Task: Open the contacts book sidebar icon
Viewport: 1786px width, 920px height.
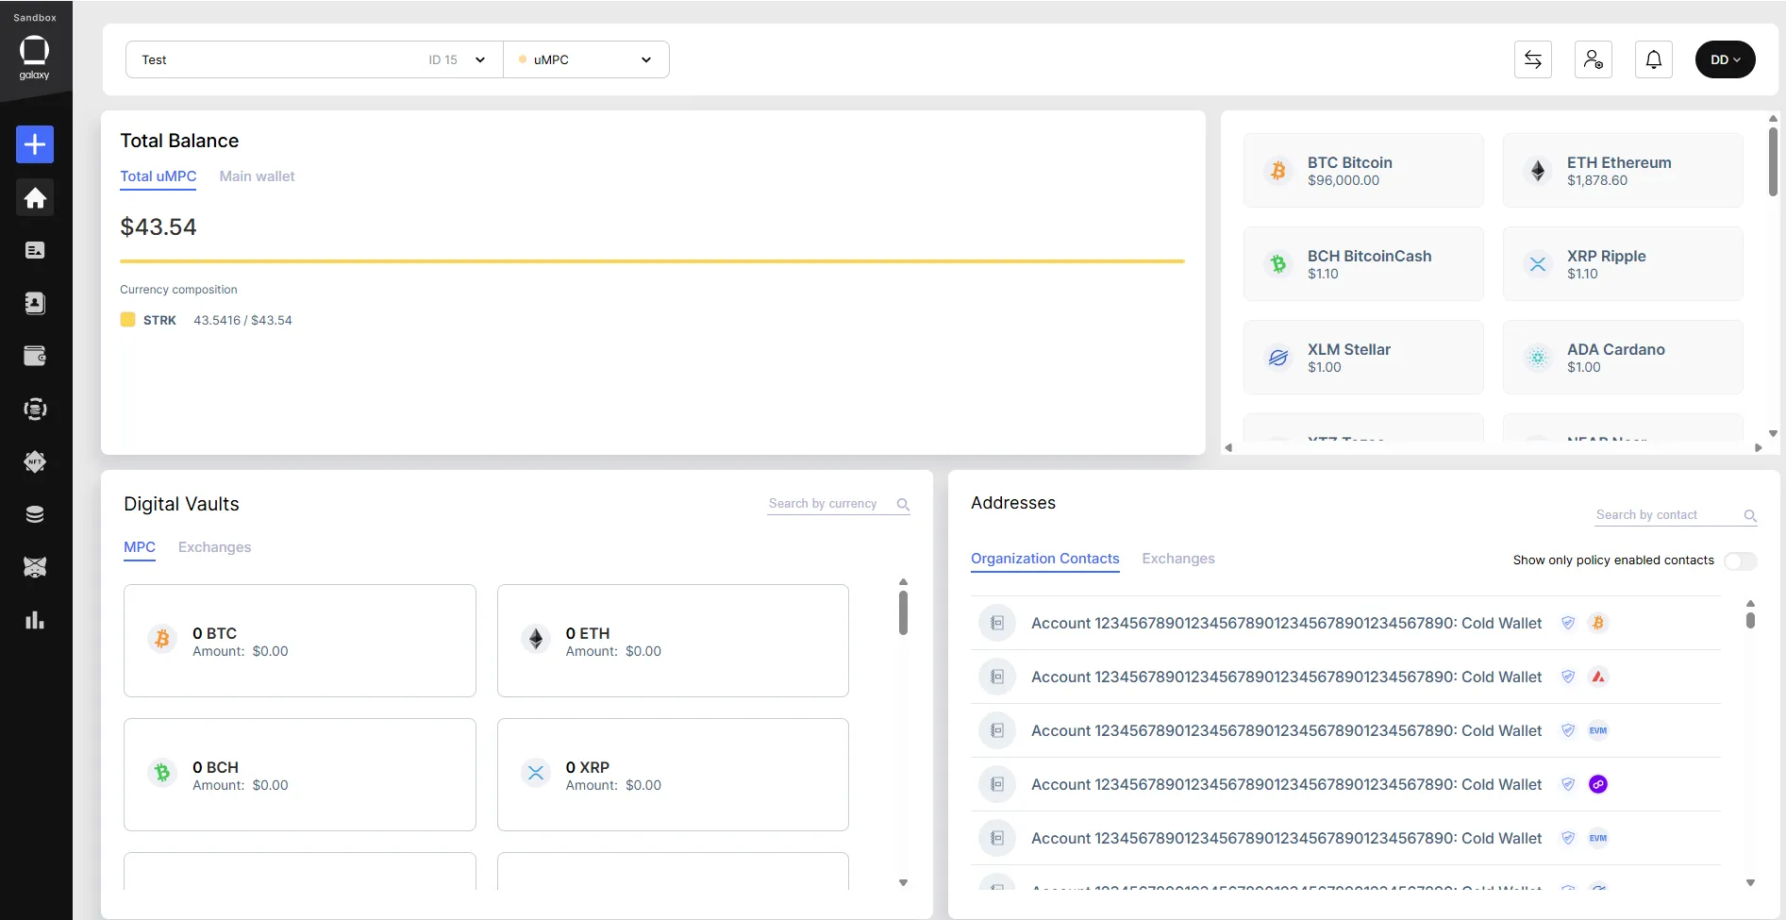Action: pos(35,303)
